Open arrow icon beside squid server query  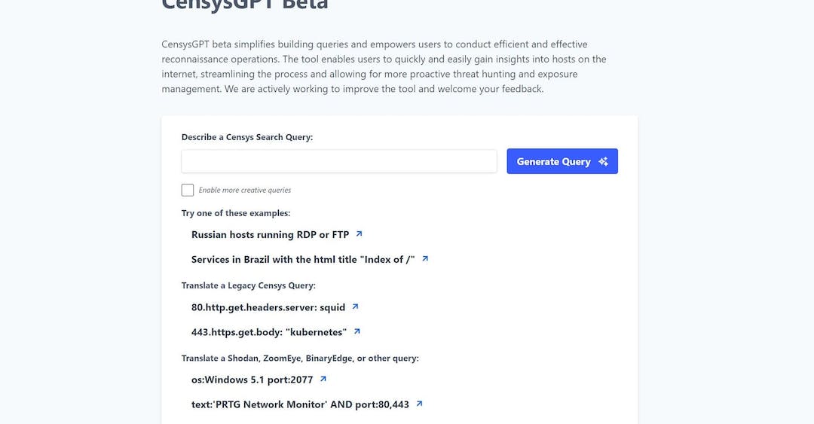tap(355, 307)
